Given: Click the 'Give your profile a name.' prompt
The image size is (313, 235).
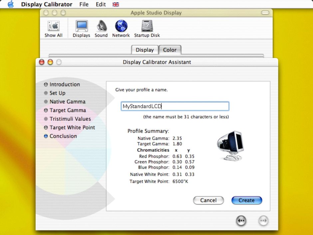Looking at the screenshot, I should (x=142, y=90).
